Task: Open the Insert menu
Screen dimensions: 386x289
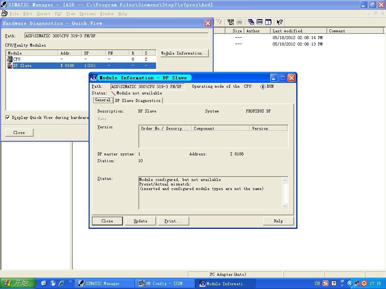Action: pyautogui.click(x=43, y=14)
